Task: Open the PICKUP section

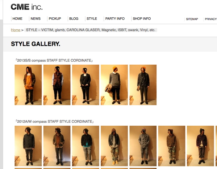Action: (55, 19)
